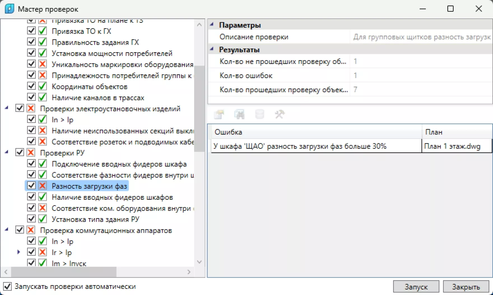Click the crossed tools (fix) icon
Viewport: 493px width, 295px height.
pyautogui.click(x=280, y=114)
